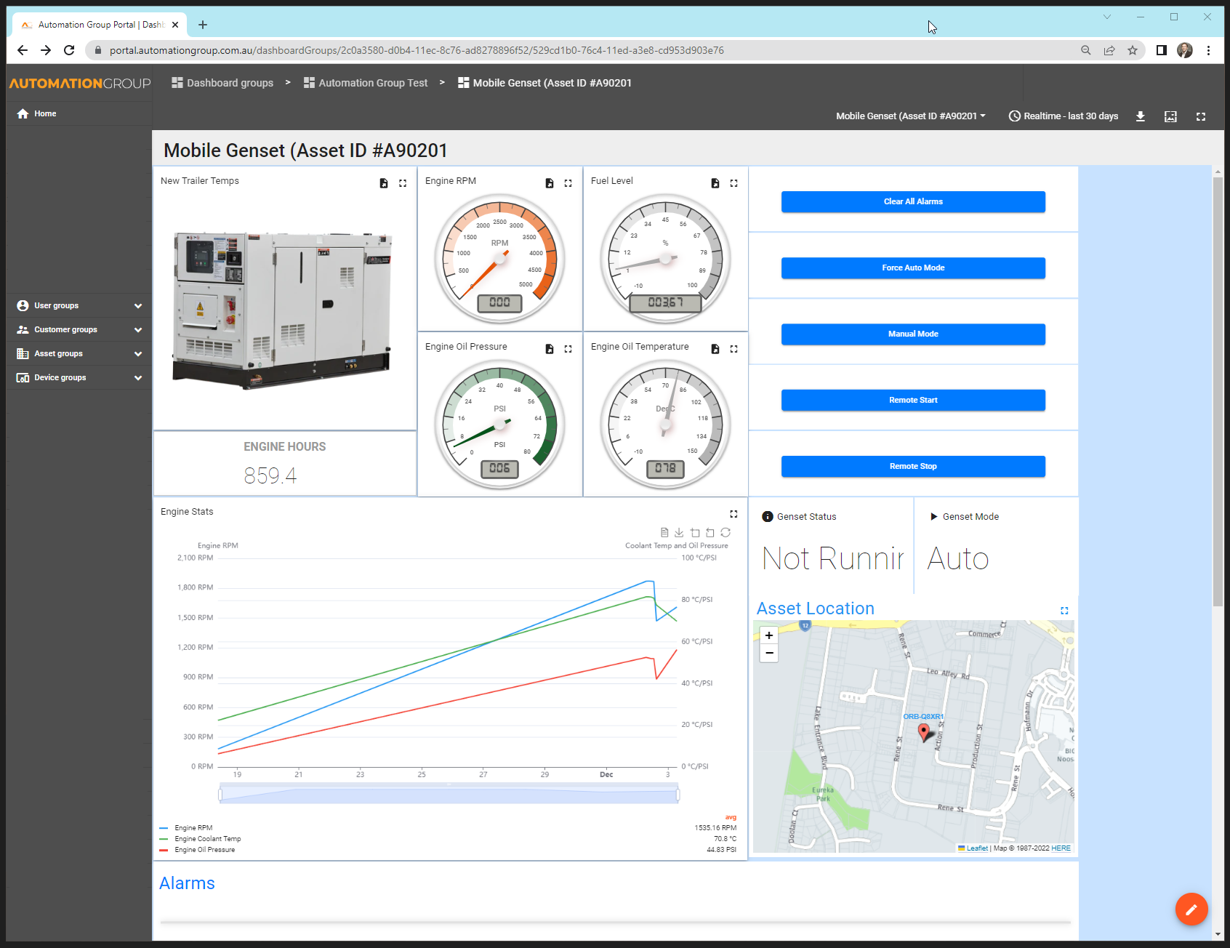
Task: Click the Clear All Alarms button
Action: click(913, 202)
